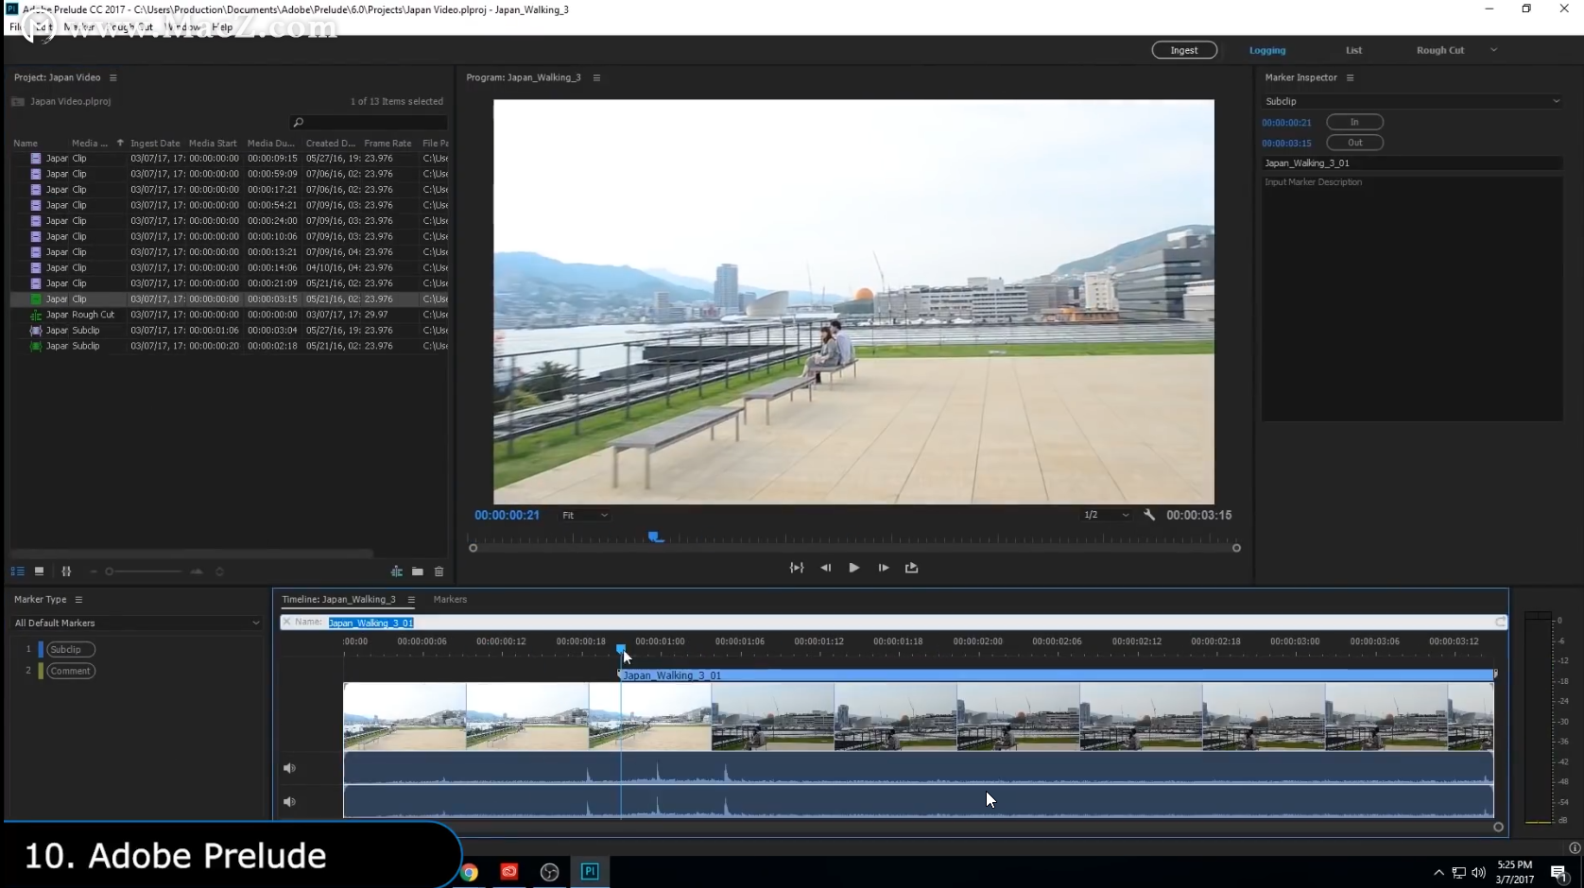Click the Program monitor playhead slider
Screen dimensions: 1584x888
pyautogui.click(x=655, y=538)
